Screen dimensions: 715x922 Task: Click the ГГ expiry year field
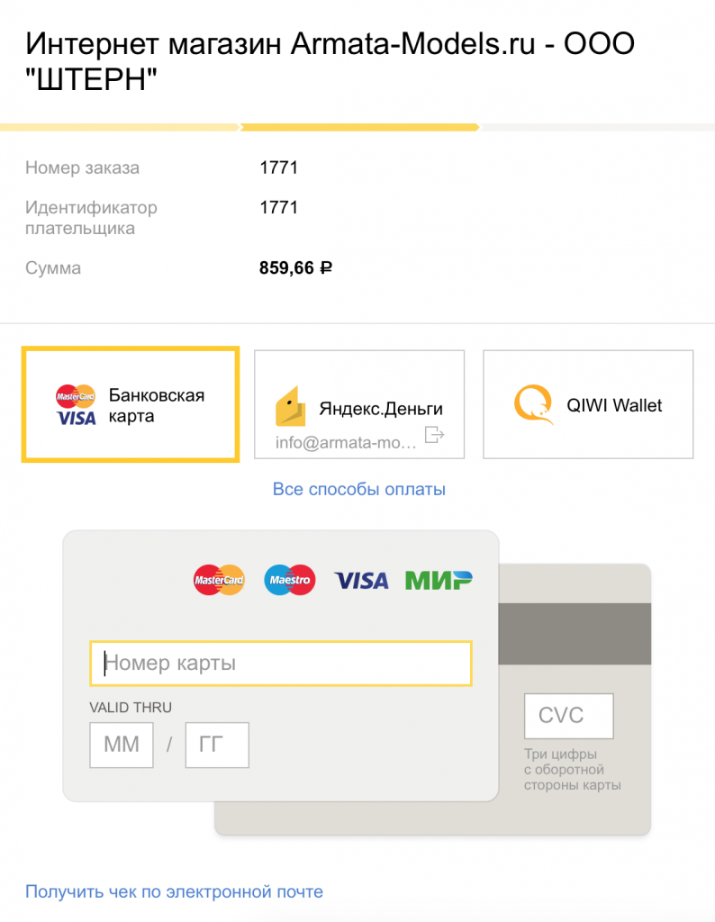(217, 745)
